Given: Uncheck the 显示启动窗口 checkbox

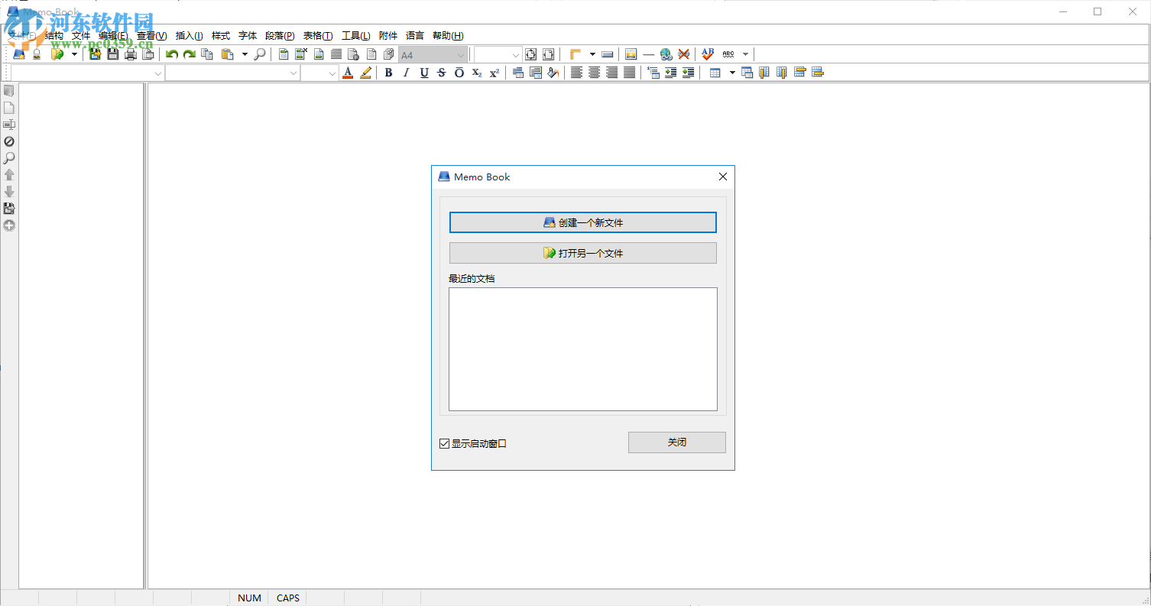Looking at the screenshot, I should pyautogui.click(x=444, y=443).
